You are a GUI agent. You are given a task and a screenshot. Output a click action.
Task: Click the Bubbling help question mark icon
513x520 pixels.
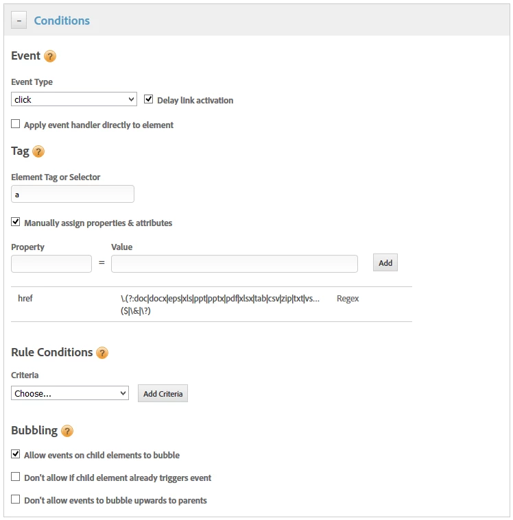[x=67, y=431]
